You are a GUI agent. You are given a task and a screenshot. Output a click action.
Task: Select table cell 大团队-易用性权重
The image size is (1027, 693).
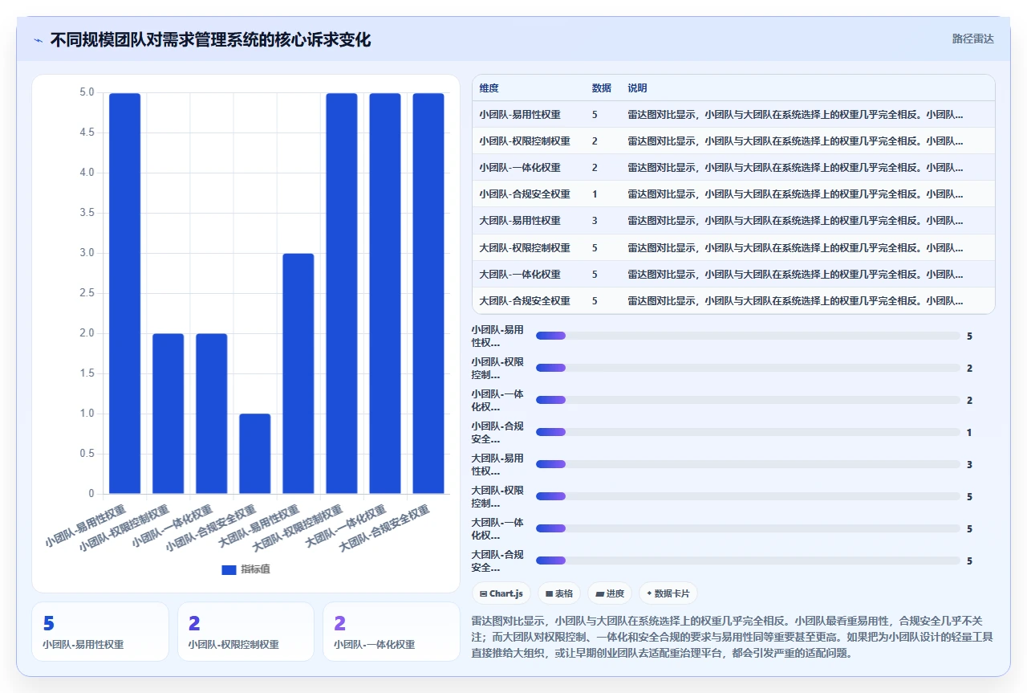coord(520,220)
